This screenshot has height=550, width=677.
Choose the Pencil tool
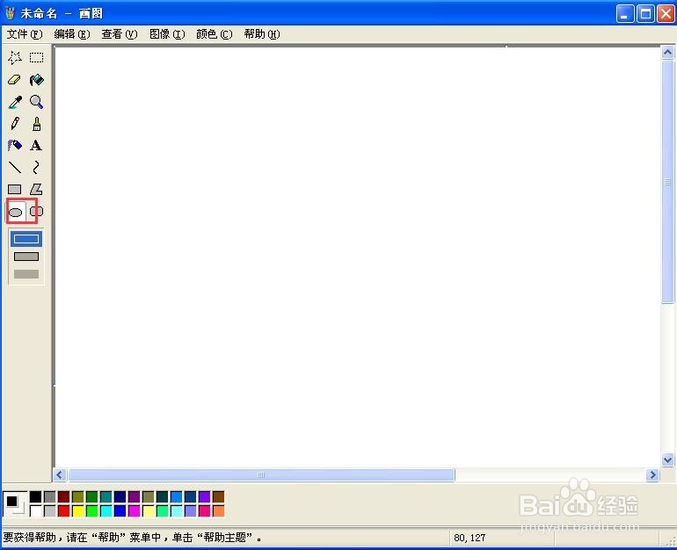(15, 124)
